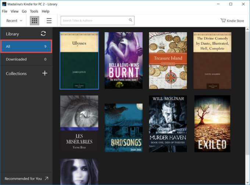Open the Go menu
This screenshot has height=185, width=250.
tap(24, 11)
